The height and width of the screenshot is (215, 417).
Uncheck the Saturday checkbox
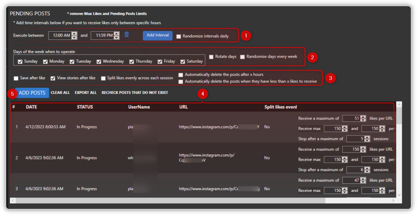(183, 62)
